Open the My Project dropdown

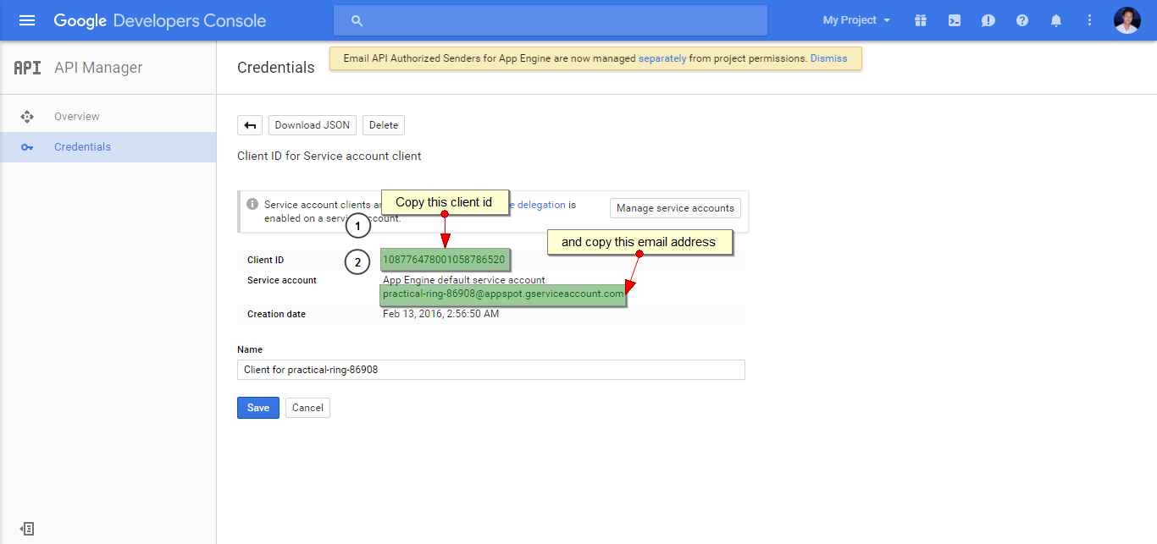tap(856, 20)
